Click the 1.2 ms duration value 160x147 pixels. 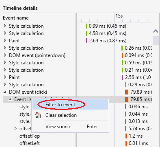(136, 136)
